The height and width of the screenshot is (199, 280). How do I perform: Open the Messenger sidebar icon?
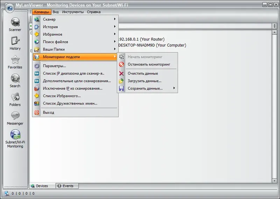pos(15,116)
